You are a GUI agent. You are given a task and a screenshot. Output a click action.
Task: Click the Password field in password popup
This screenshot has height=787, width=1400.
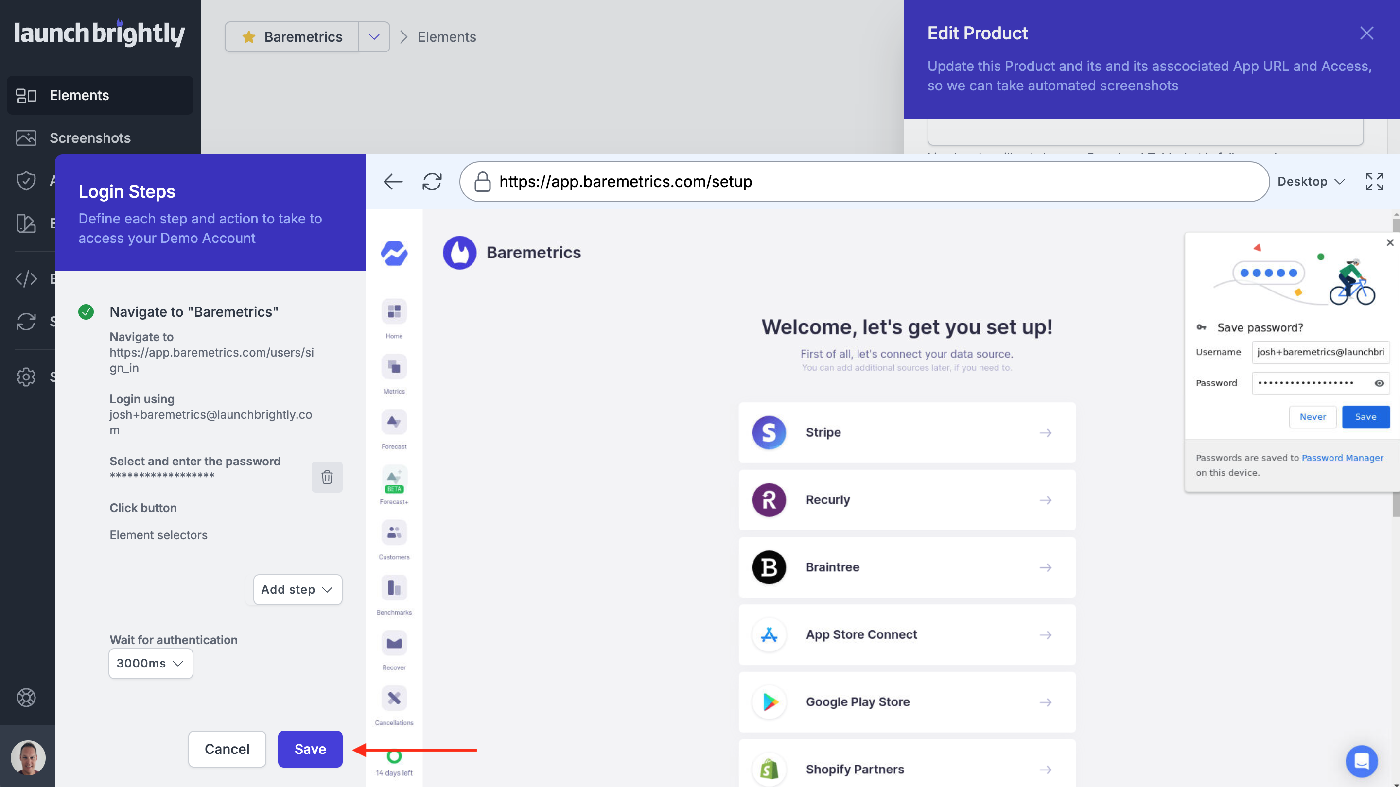coord(1321,383)
